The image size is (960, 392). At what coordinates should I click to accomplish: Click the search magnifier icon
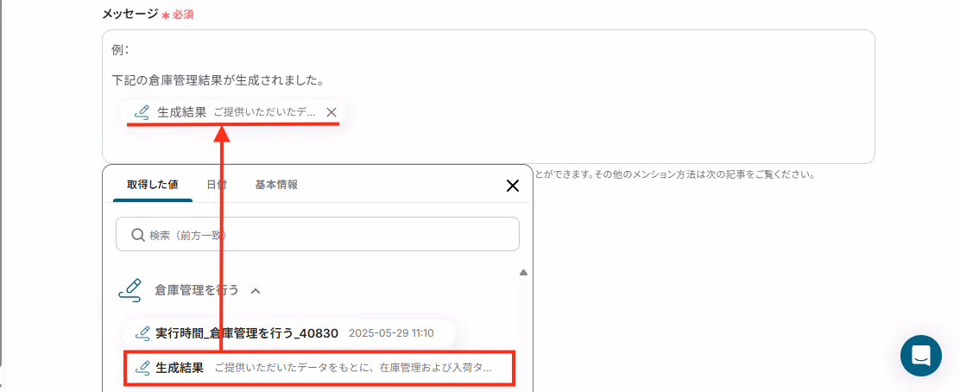click(x=138, y=235)
